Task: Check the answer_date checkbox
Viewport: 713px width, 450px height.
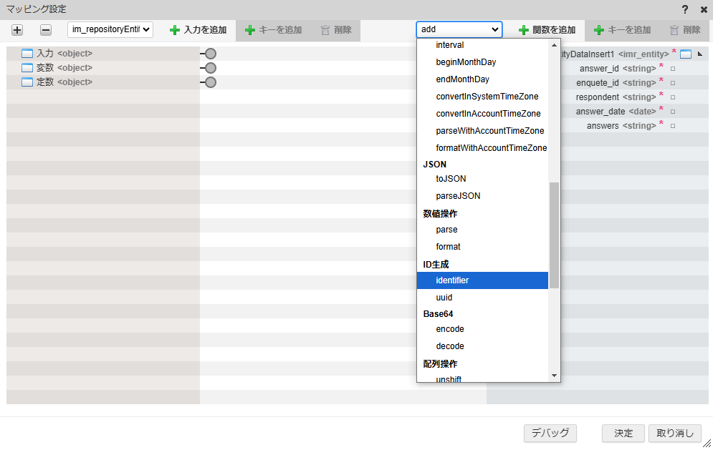Action: click(x=672, y=111)
